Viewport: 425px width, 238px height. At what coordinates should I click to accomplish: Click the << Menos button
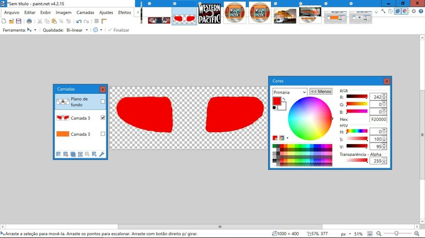click(321, 92)
